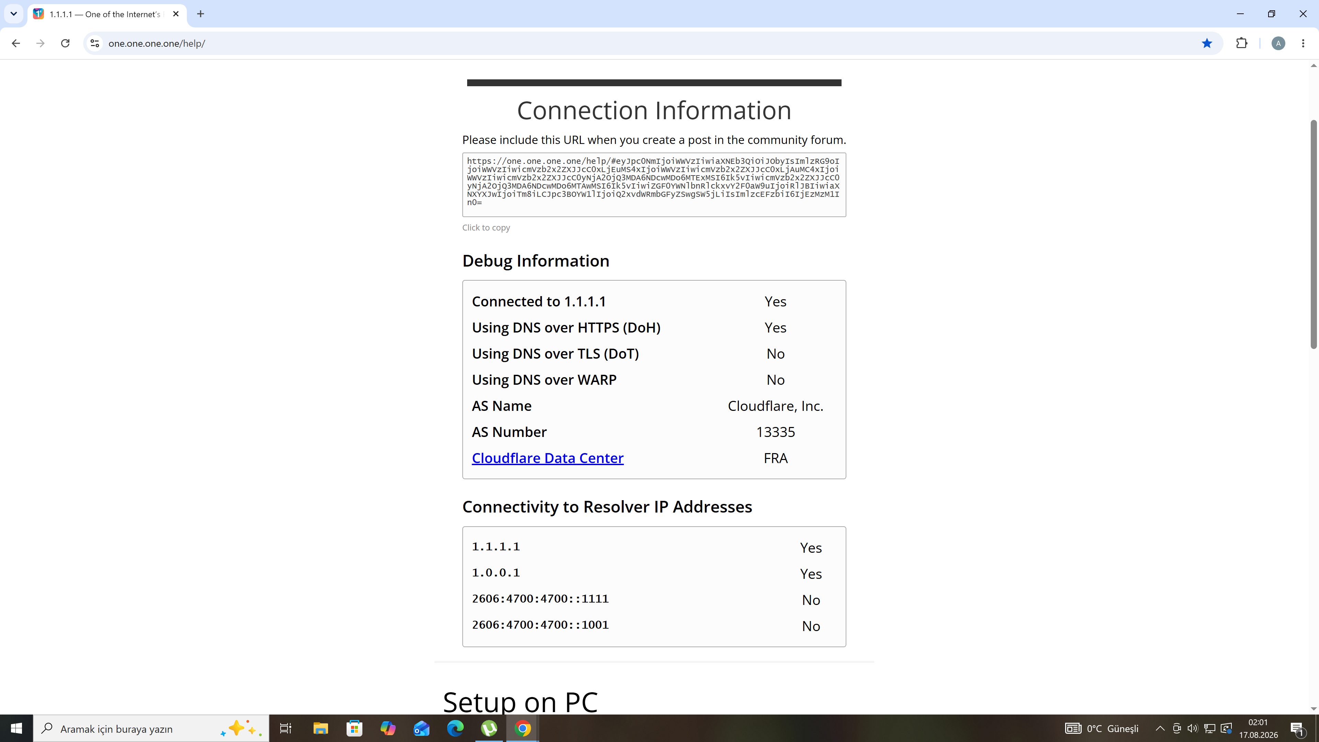Viewport: 1319px width, 742px height.
Task: Open uTorrent from the taskbar
Action: pyautogui.click(x=489, y=728)
